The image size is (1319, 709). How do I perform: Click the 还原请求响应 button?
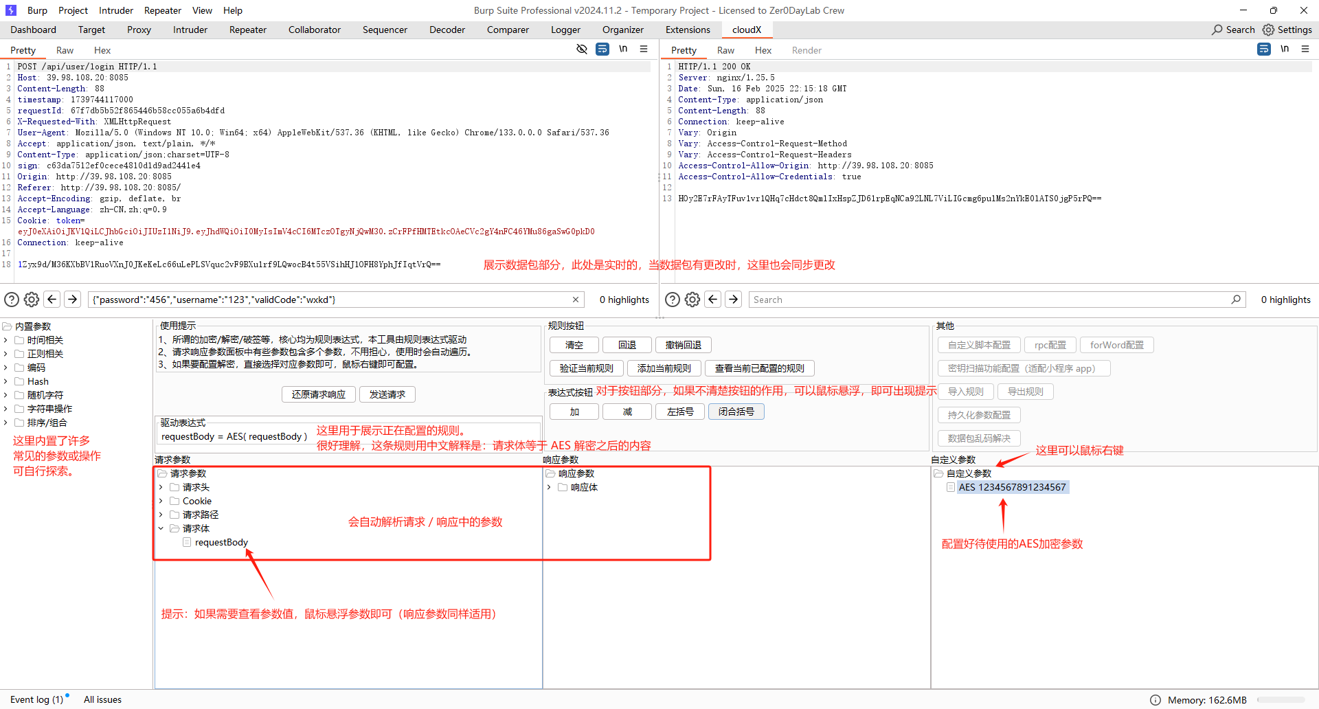[319, 394]
